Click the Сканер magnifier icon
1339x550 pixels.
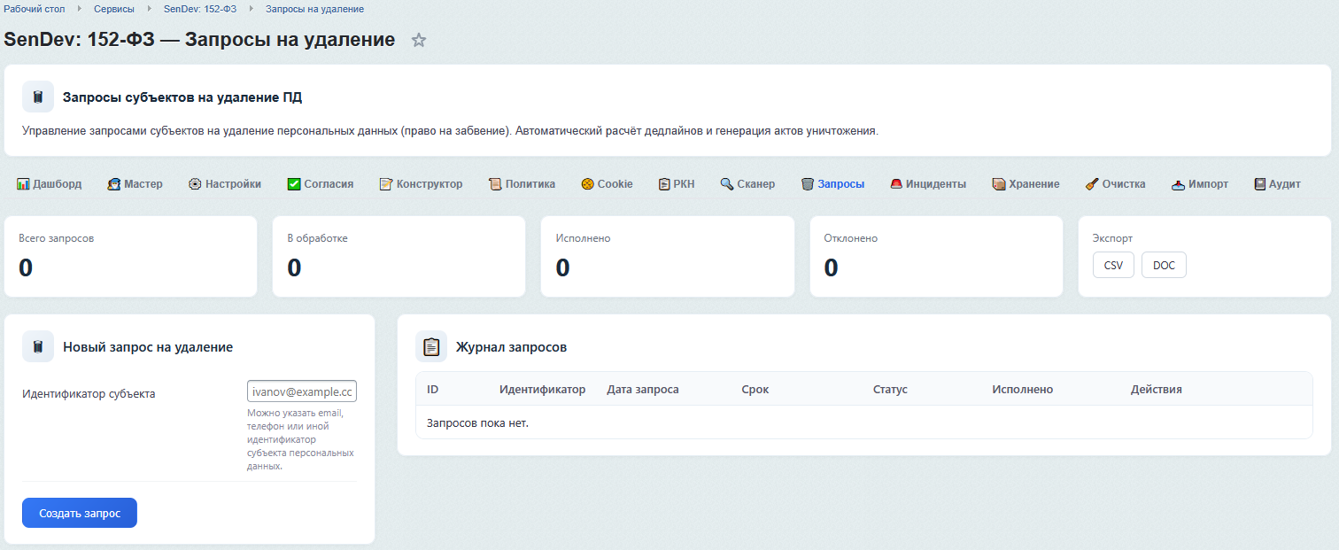[727, 184]
